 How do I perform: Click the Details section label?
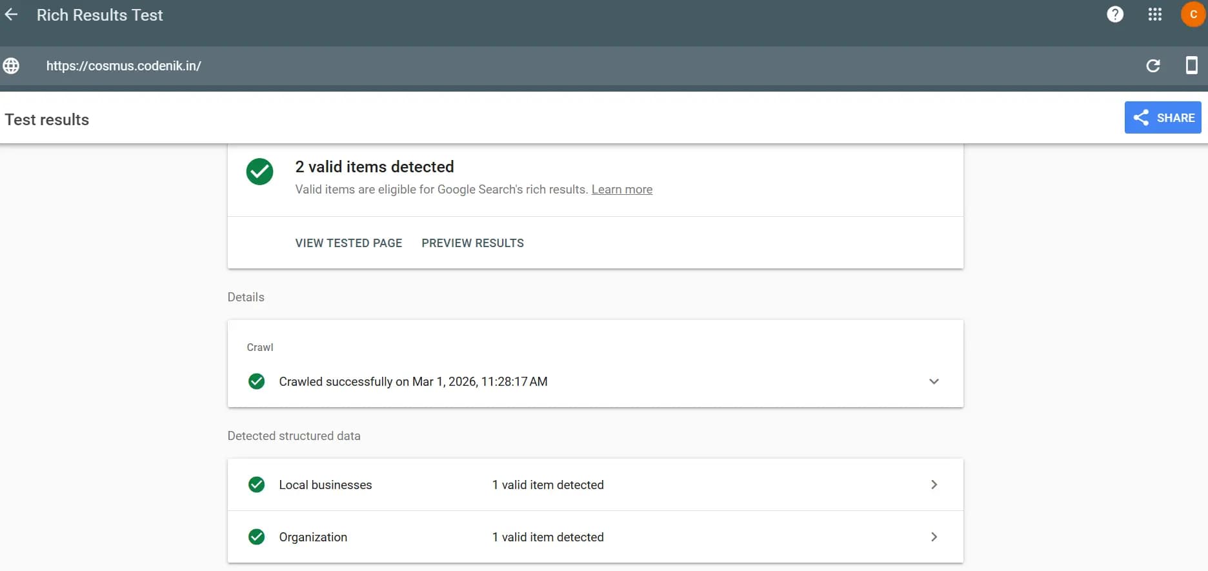point(246,297)
